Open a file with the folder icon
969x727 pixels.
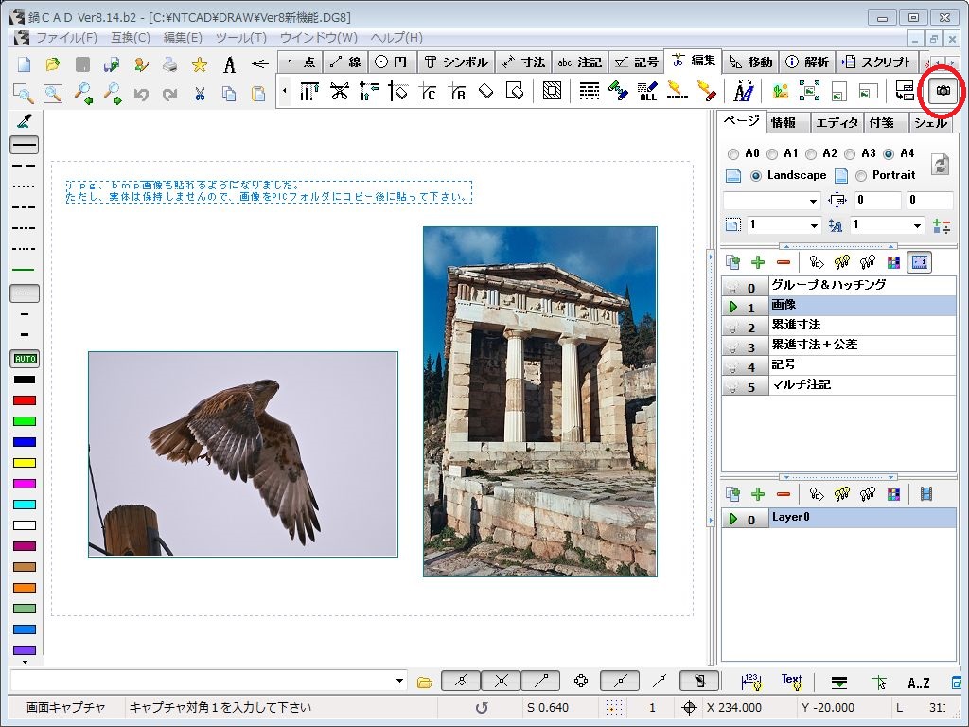tap(53, 63)
